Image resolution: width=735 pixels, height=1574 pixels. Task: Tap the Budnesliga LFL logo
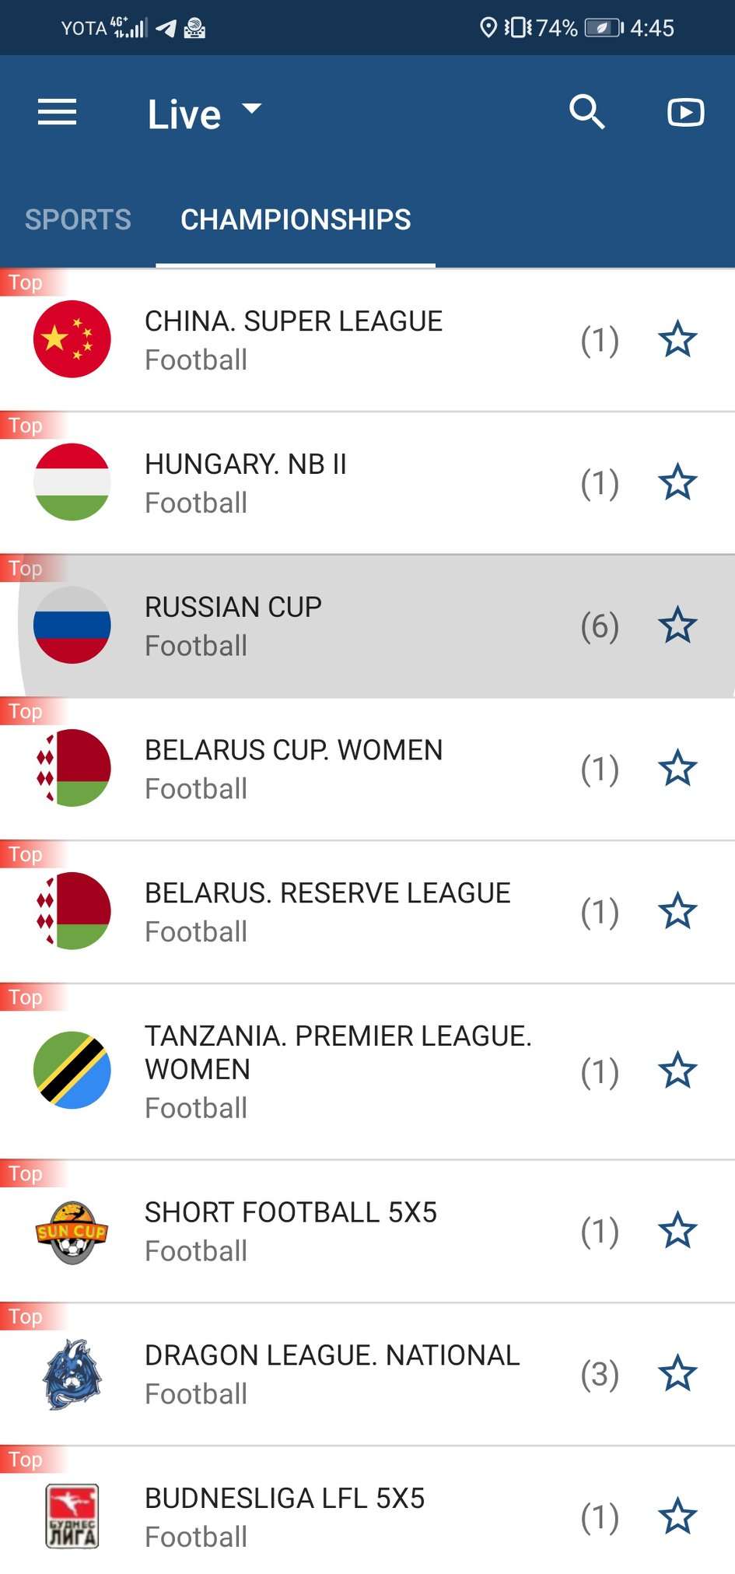pos(72,1516)
